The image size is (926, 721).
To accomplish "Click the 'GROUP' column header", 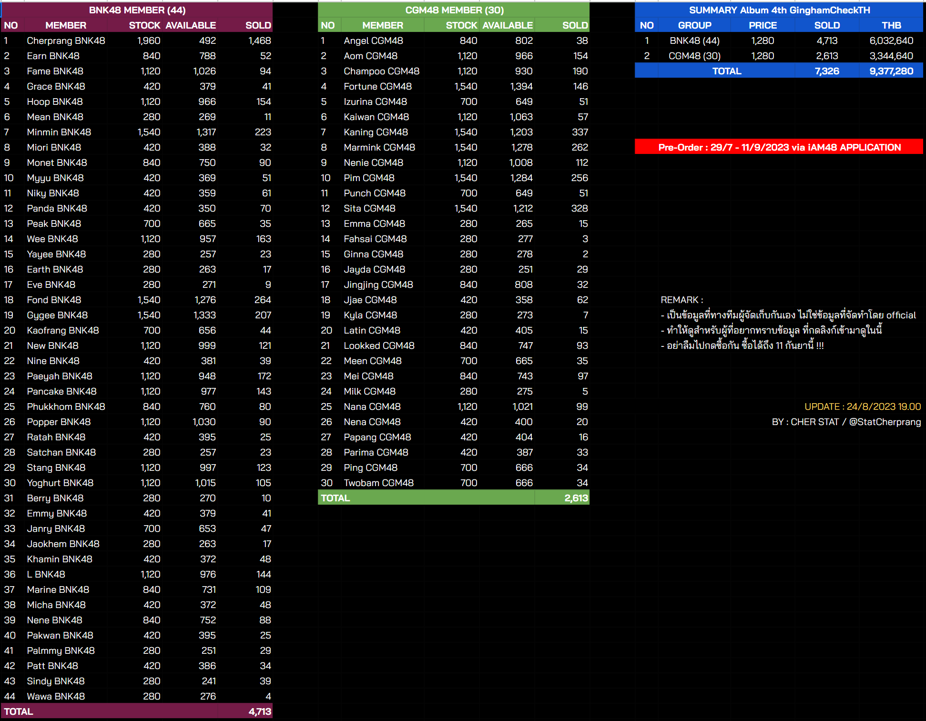I will [694, 25].
